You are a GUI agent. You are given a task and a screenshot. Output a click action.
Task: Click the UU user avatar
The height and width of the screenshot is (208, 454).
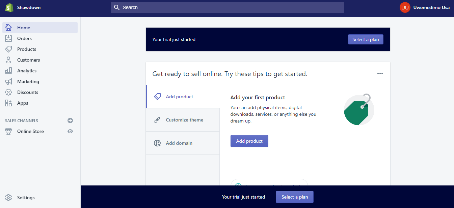(405, 7)
